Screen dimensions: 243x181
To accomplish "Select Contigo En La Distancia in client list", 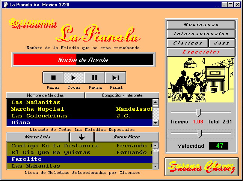I will (x=80, y=146).
